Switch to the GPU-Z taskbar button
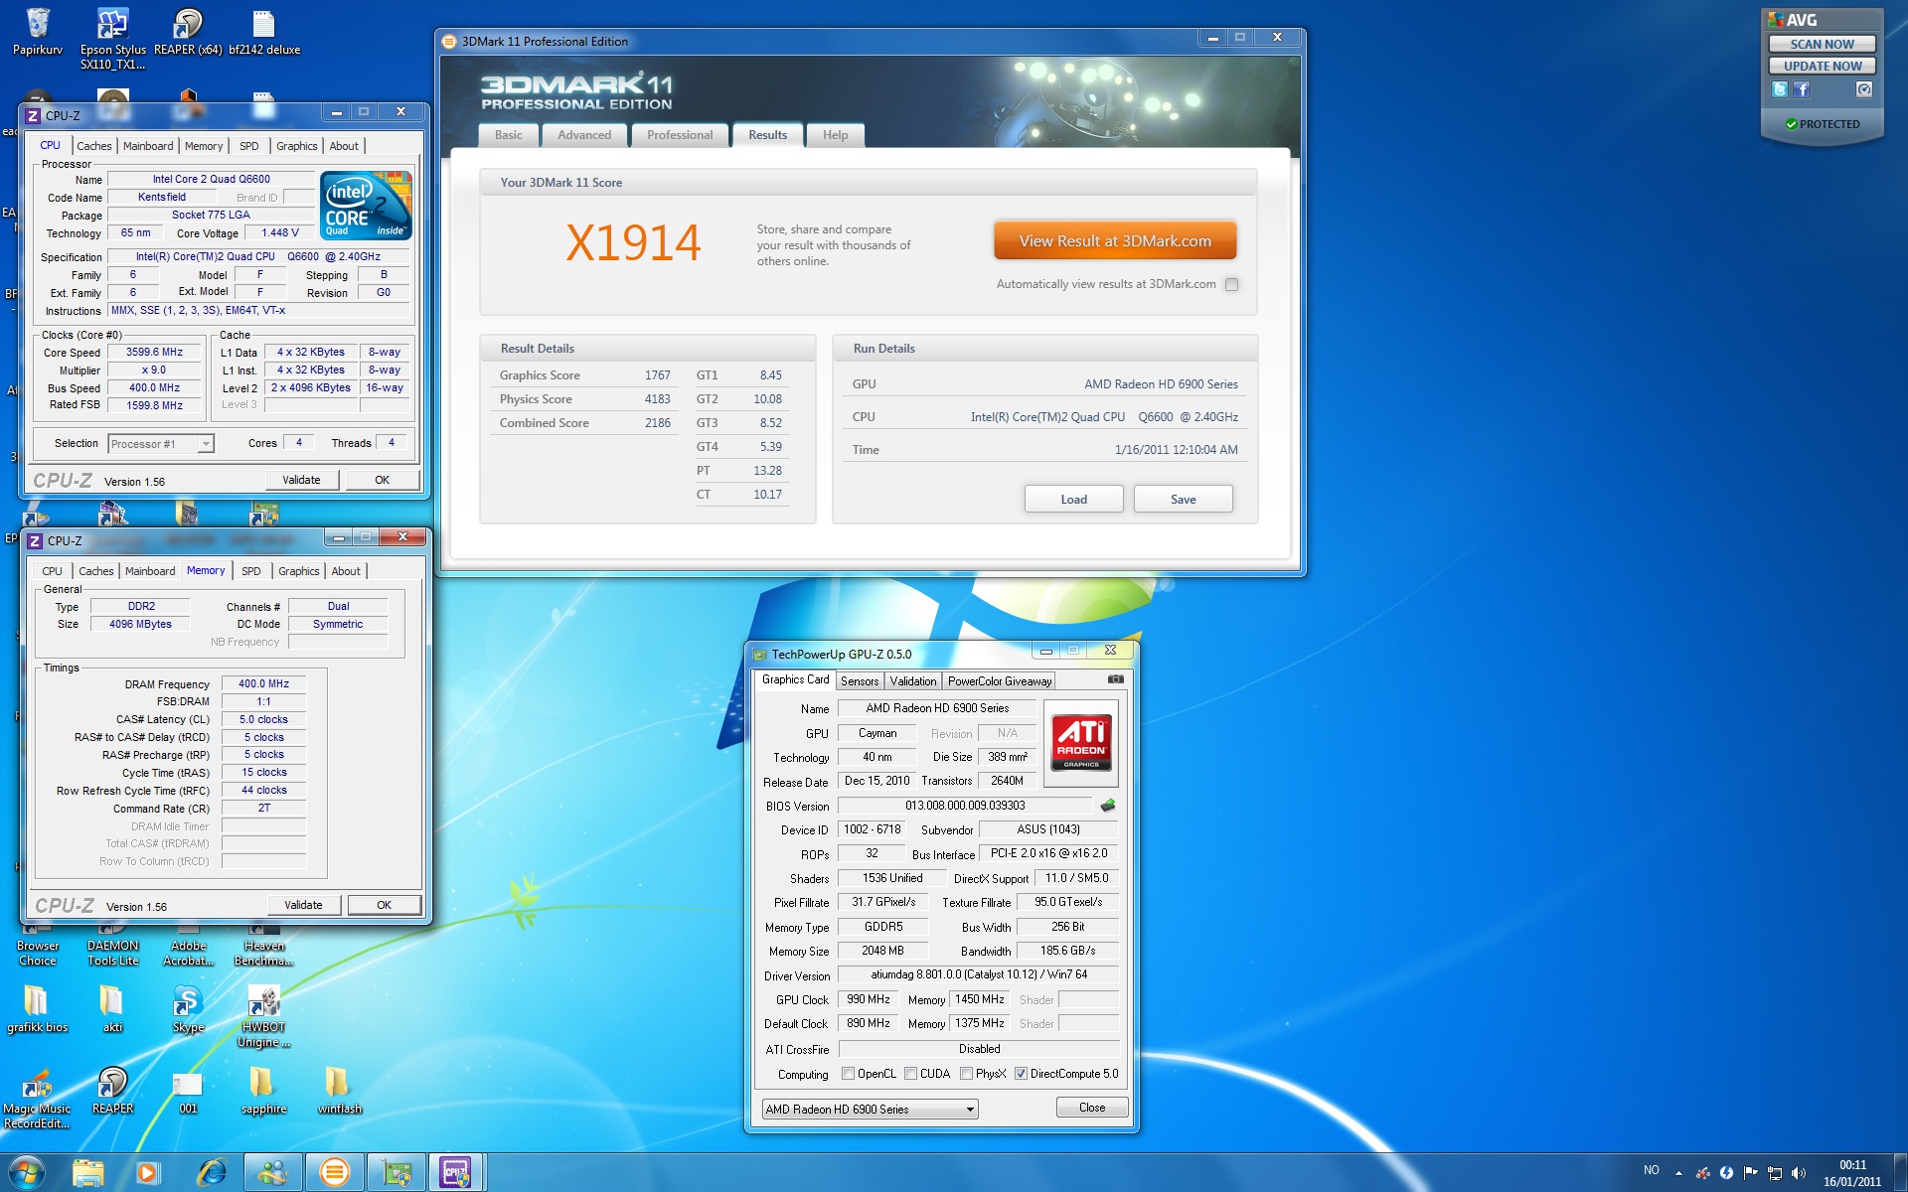 pyautogui.click(x=396, y=1172)
